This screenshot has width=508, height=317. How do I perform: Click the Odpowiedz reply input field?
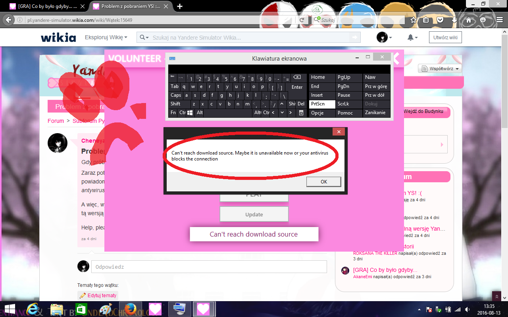point(209,267)
